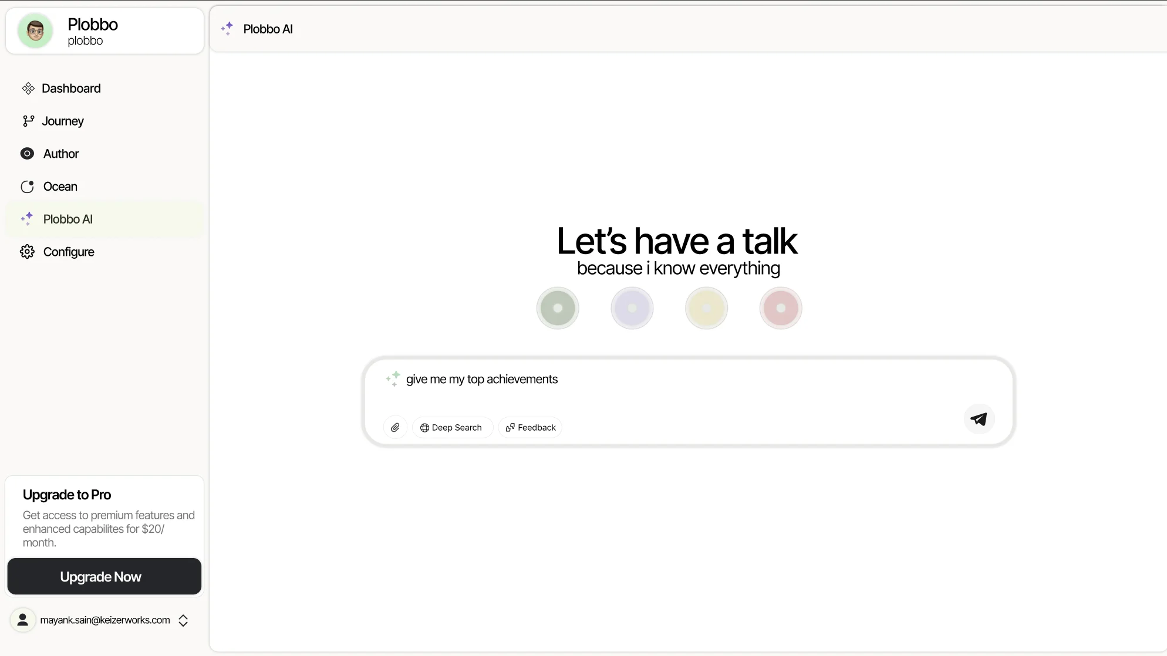Select Plobbo AI in the sidebar

104,219
